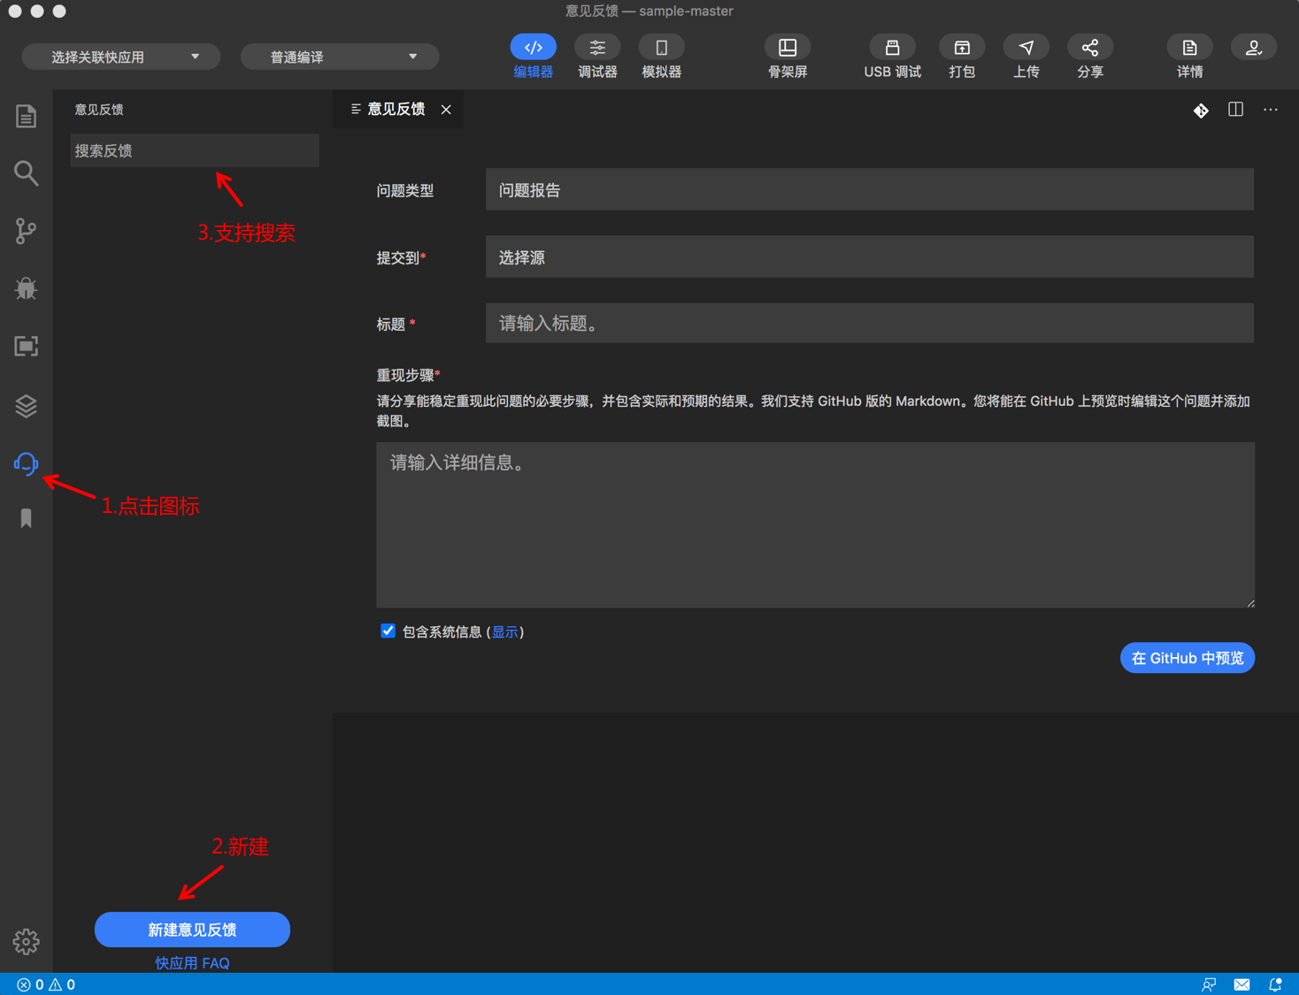Click the headset feedback icon in sidebar

pyautogui.click(x=26, y=463)
